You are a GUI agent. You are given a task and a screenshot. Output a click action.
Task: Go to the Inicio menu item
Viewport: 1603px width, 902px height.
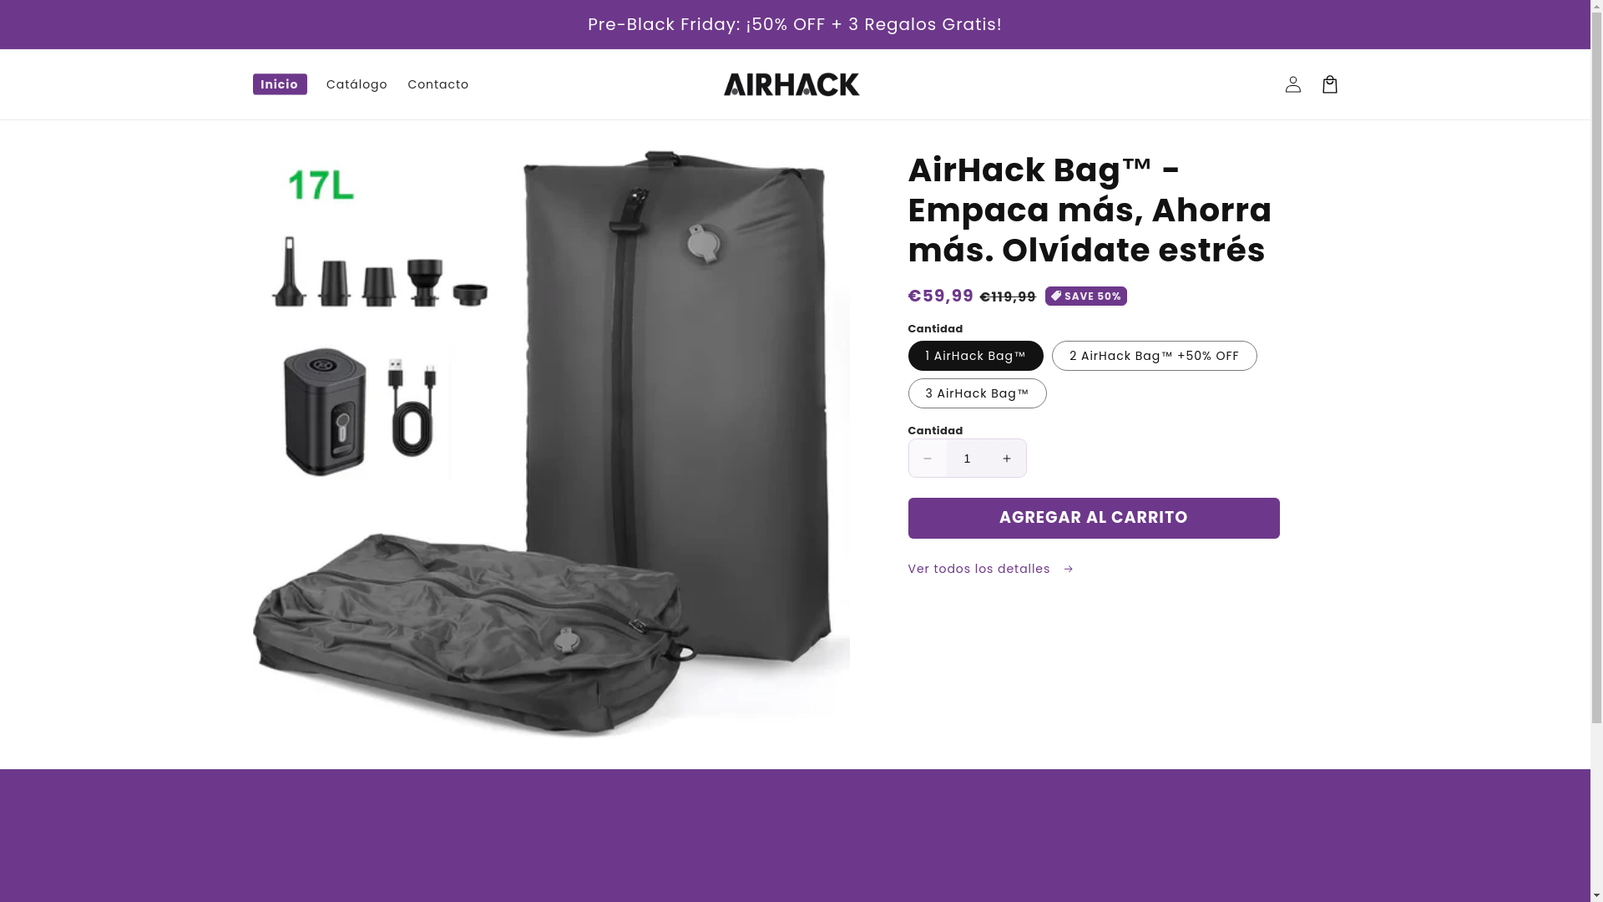[x=280, y=84]
